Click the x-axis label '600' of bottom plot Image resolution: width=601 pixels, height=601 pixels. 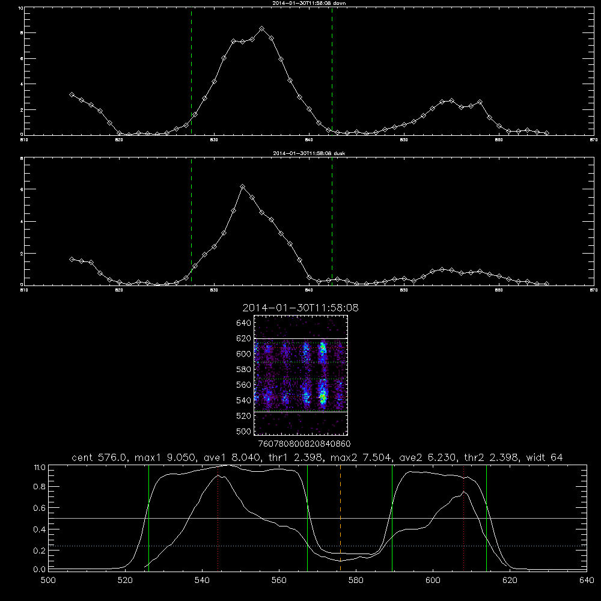[x=433, y=581]
